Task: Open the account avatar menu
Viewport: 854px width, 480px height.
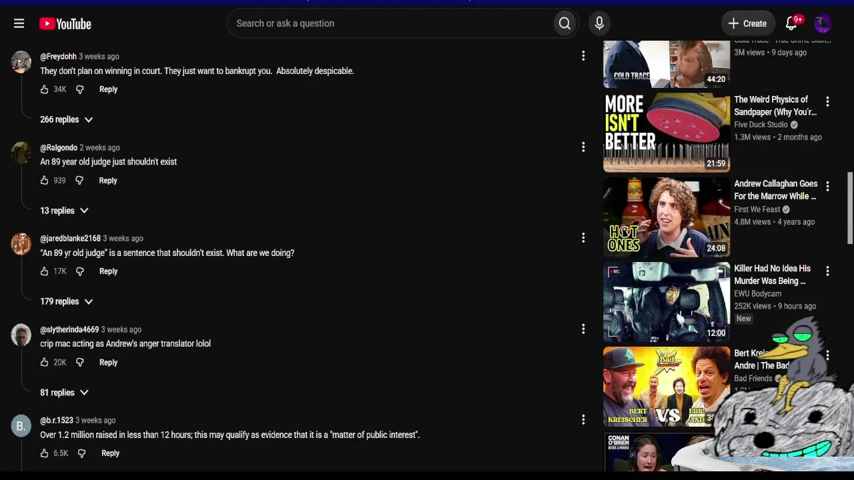Action: click(823, 23)
